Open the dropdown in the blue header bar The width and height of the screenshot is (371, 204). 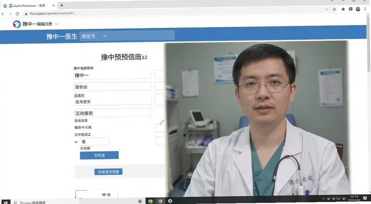tap(127, 36)
